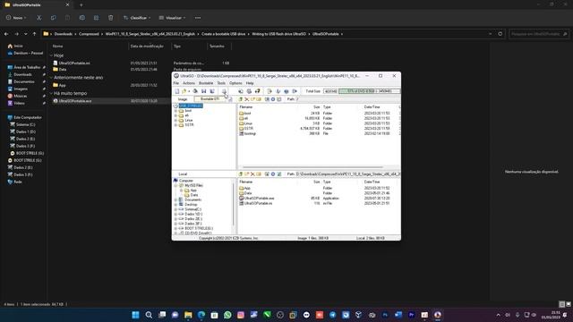Click the round info icon in UltraISO main toolbar

[286, 91]
